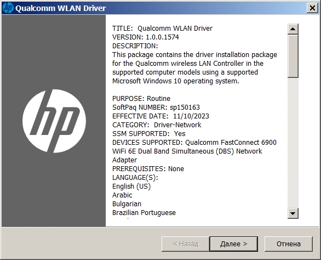Click 'WiFi 6E Dual Band Simultaneous' line

point(187,151)
